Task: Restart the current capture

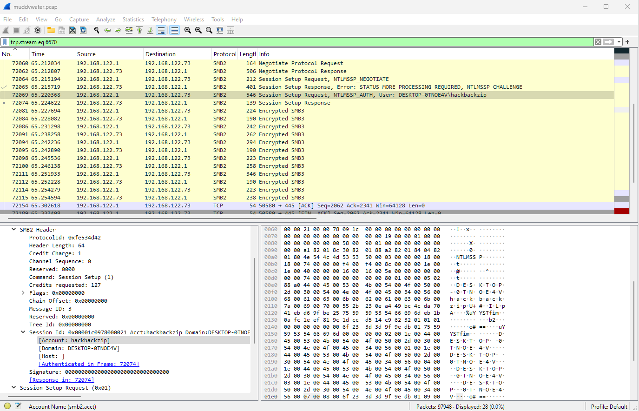Action: pyautogui.click(x=27, y=30)
